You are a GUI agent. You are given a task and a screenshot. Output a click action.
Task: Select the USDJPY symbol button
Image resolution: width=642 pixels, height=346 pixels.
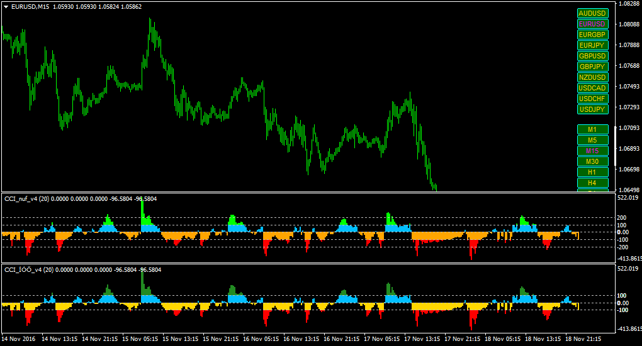(592, 109)
